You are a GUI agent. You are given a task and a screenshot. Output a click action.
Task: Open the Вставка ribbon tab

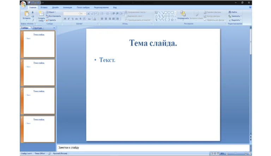(x=44, y=7)
